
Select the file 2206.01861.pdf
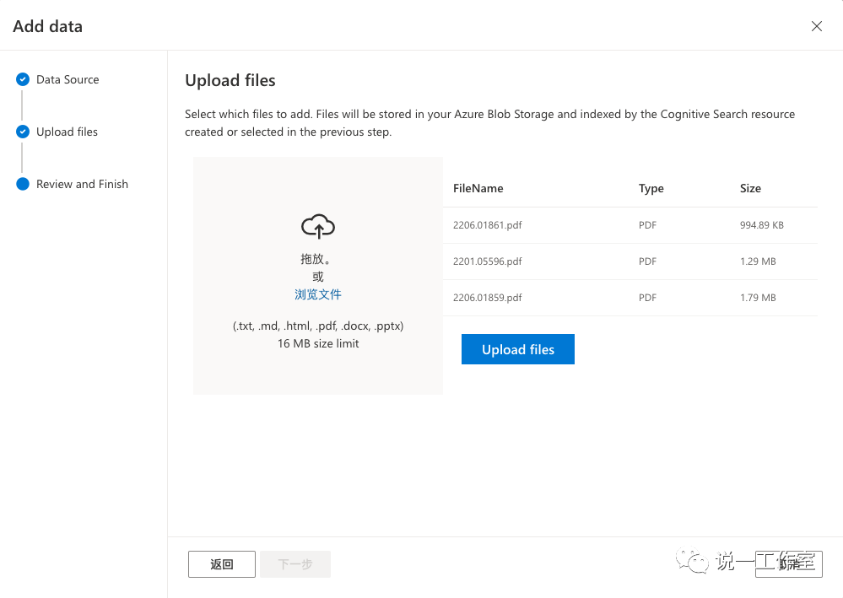coord(487,225)
